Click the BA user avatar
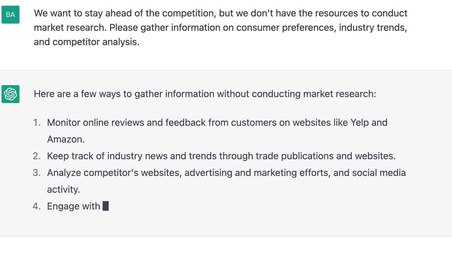Viewport: 452px width, 268px height. (10, 15)
